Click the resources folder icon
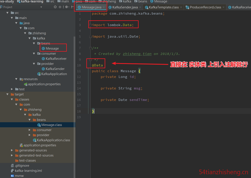 point(21,79)
